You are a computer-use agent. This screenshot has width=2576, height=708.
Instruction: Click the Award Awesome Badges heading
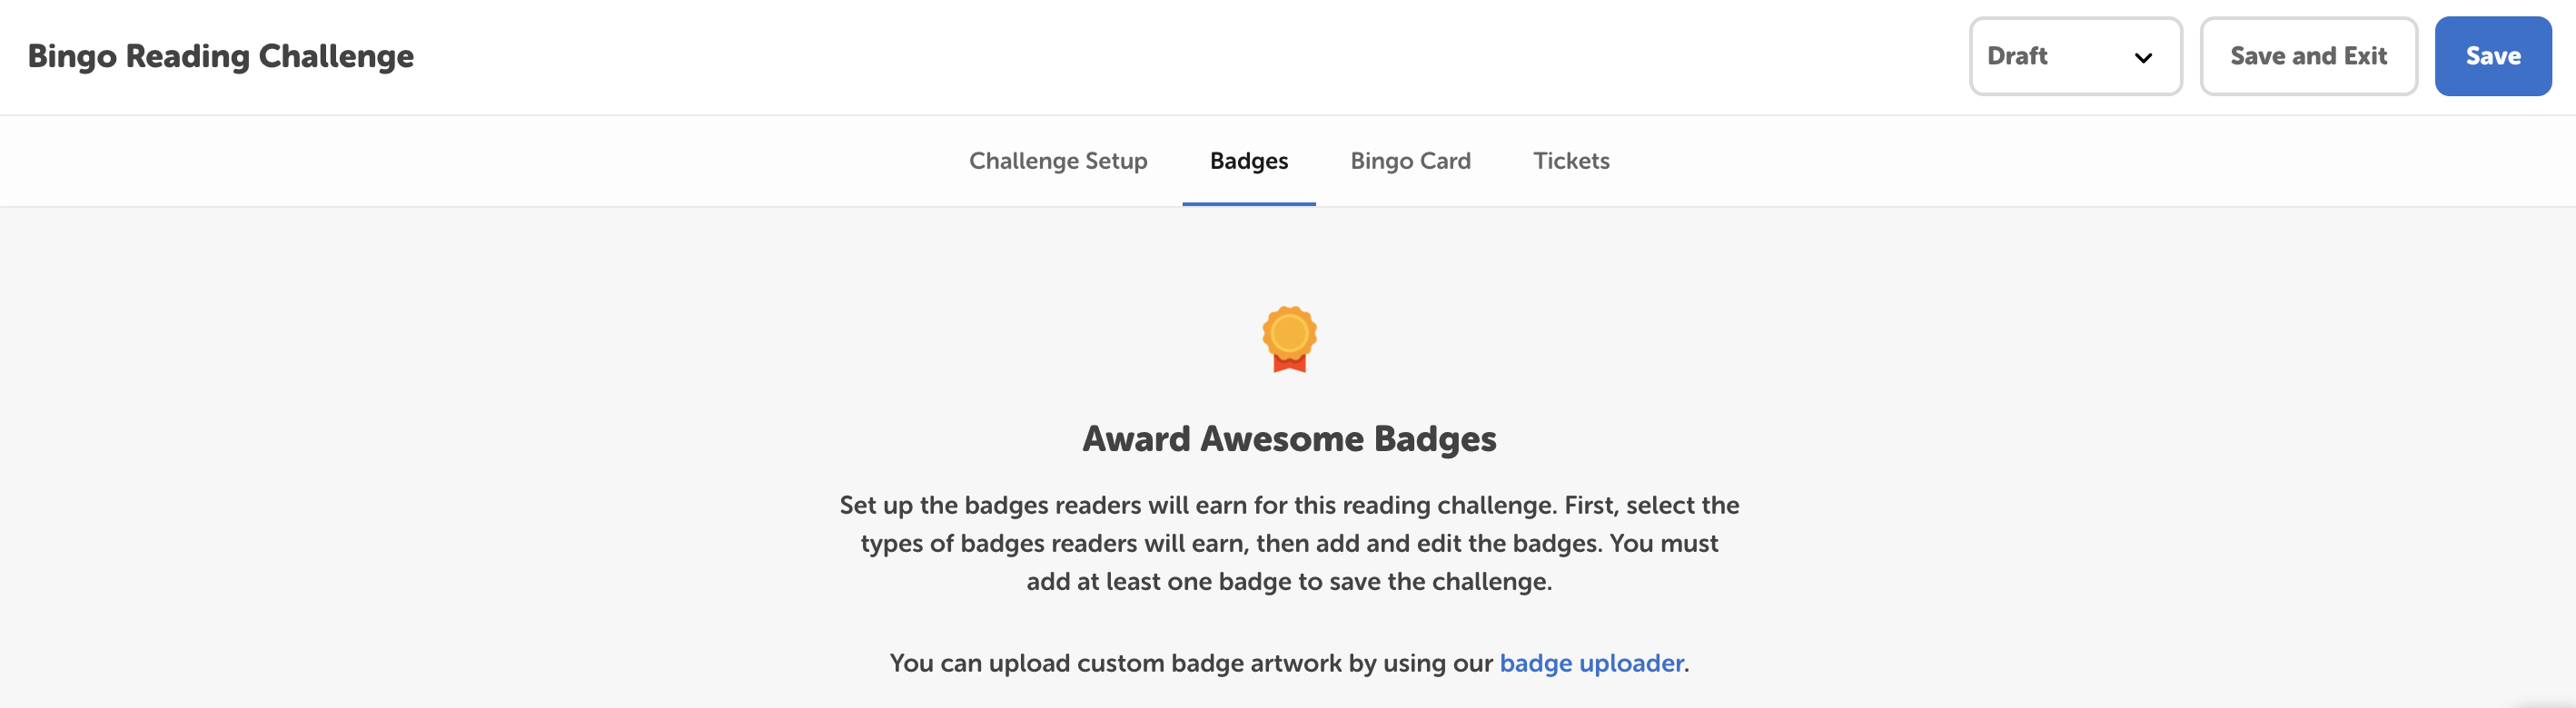(x=1288, y=438)
